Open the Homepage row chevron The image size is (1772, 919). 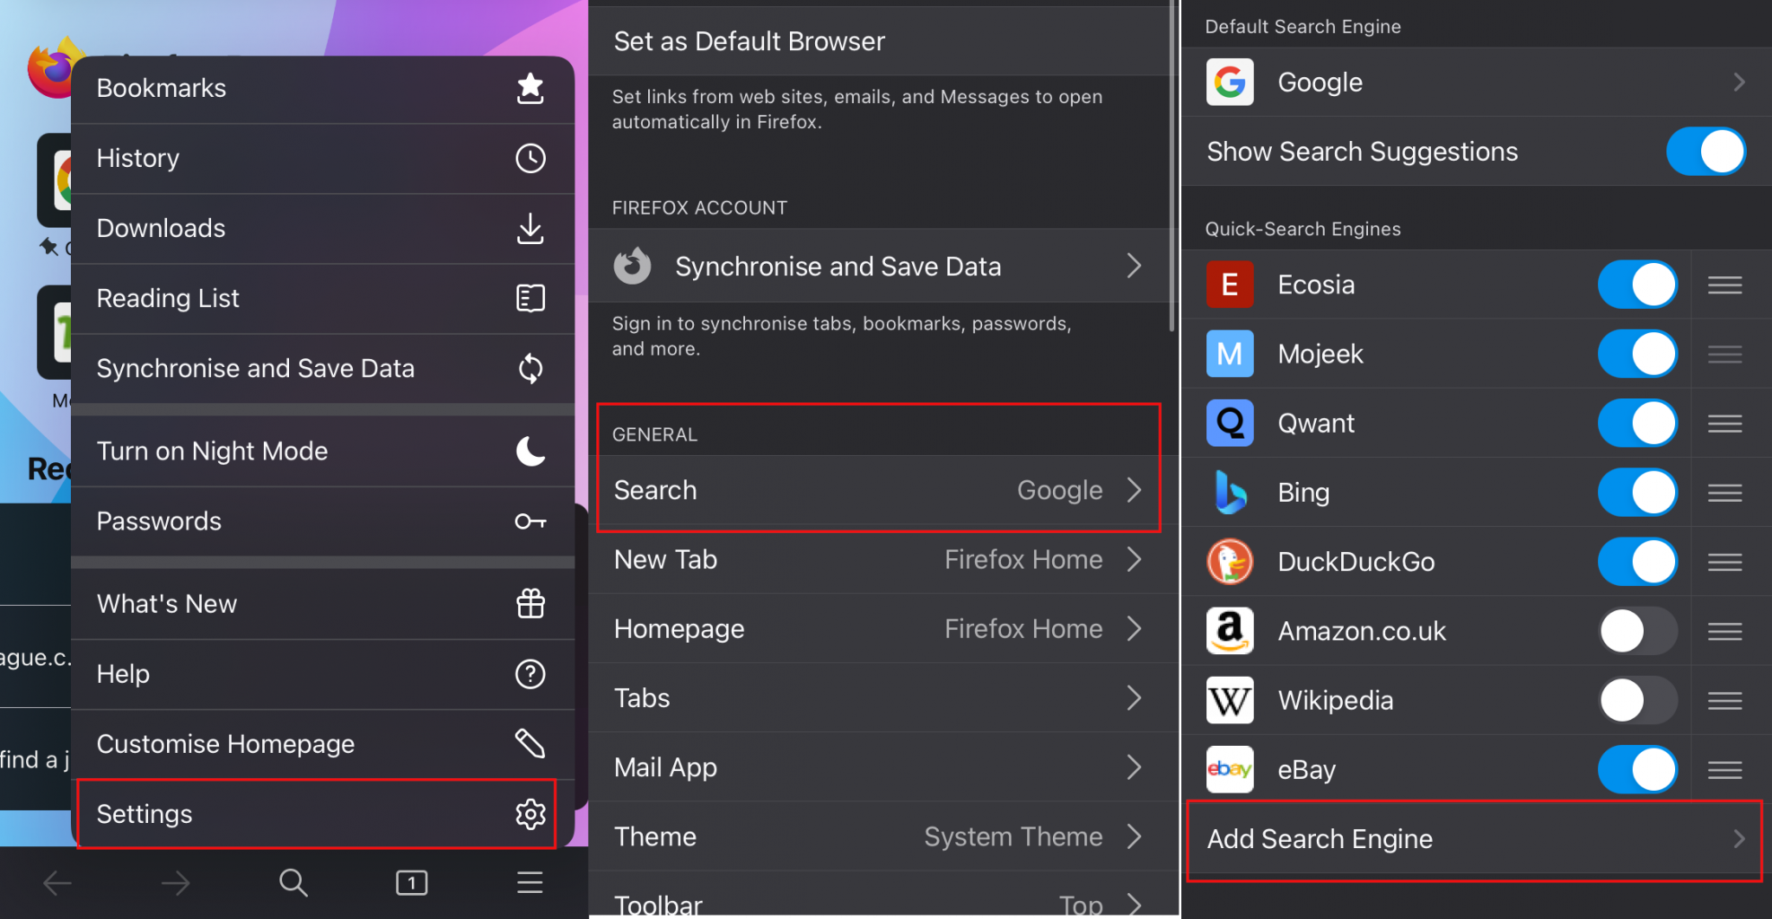pos(1135,628)
